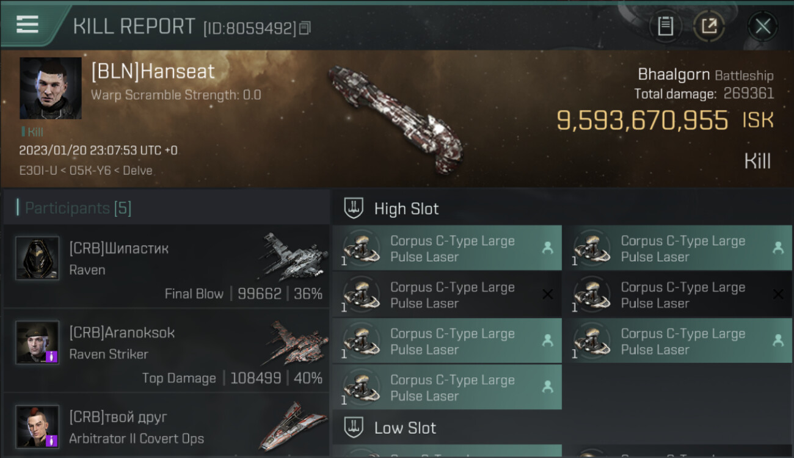The width and height of the screenshot is (794, 458).
Task: Click the info badge on Aranoksok's portrait
Action: click(x=52, y=356)
